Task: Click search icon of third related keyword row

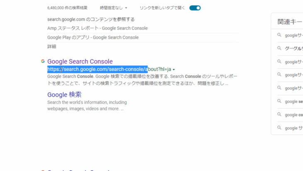Action: click(x=279, y=62)
